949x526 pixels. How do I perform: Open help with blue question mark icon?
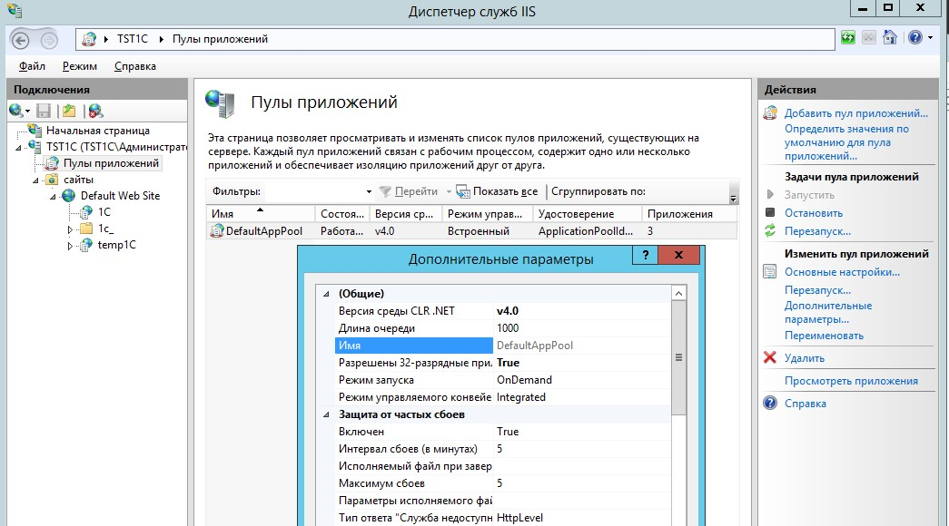point(913,38)
